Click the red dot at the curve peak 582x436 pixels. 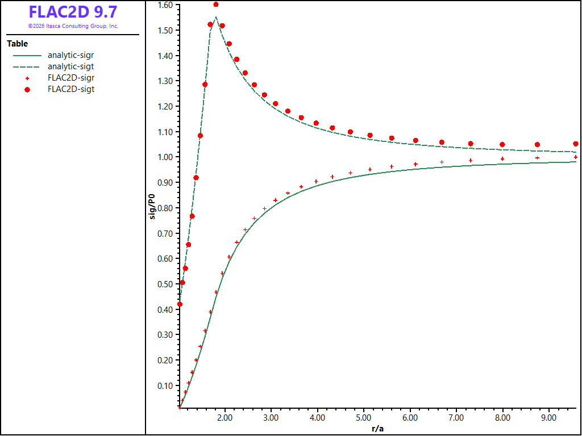click(216, 5)
